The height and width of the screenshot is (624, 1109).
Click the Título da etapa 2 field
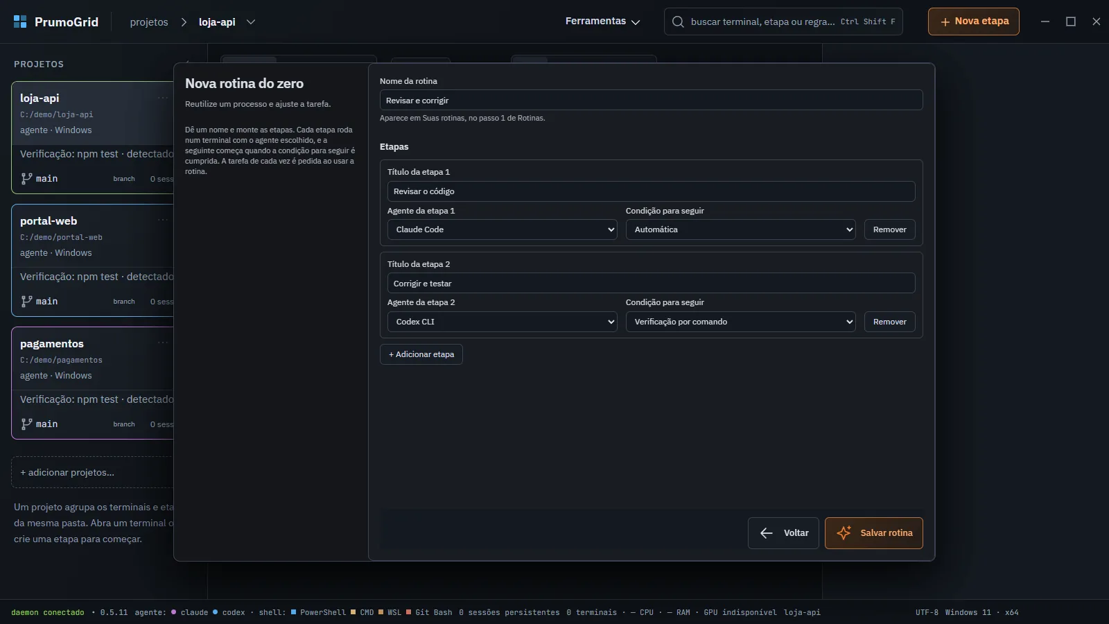(x=652, y=284)
